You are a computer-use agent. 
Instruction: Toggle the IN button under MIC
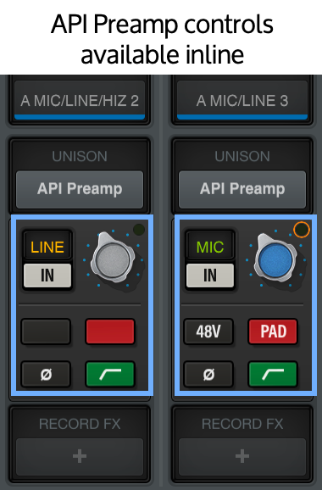[x=210, y=276]
